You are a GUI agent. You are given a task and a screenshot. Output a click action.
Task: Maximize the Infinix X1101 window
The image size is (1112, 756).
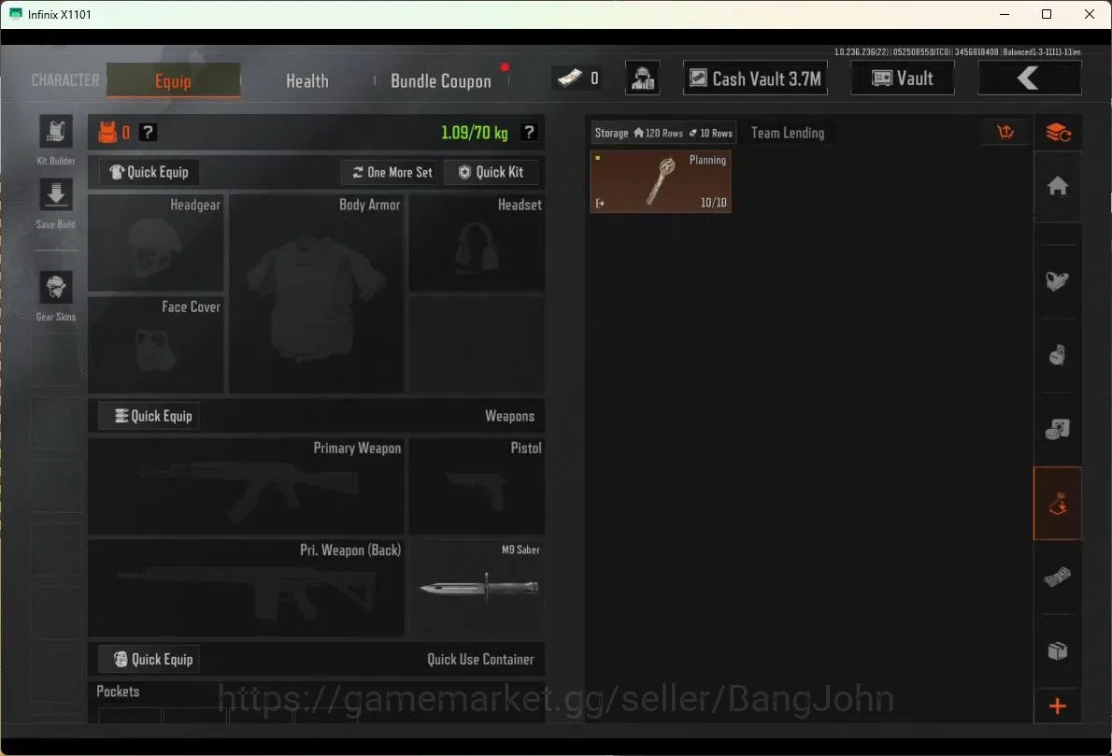1047,14
